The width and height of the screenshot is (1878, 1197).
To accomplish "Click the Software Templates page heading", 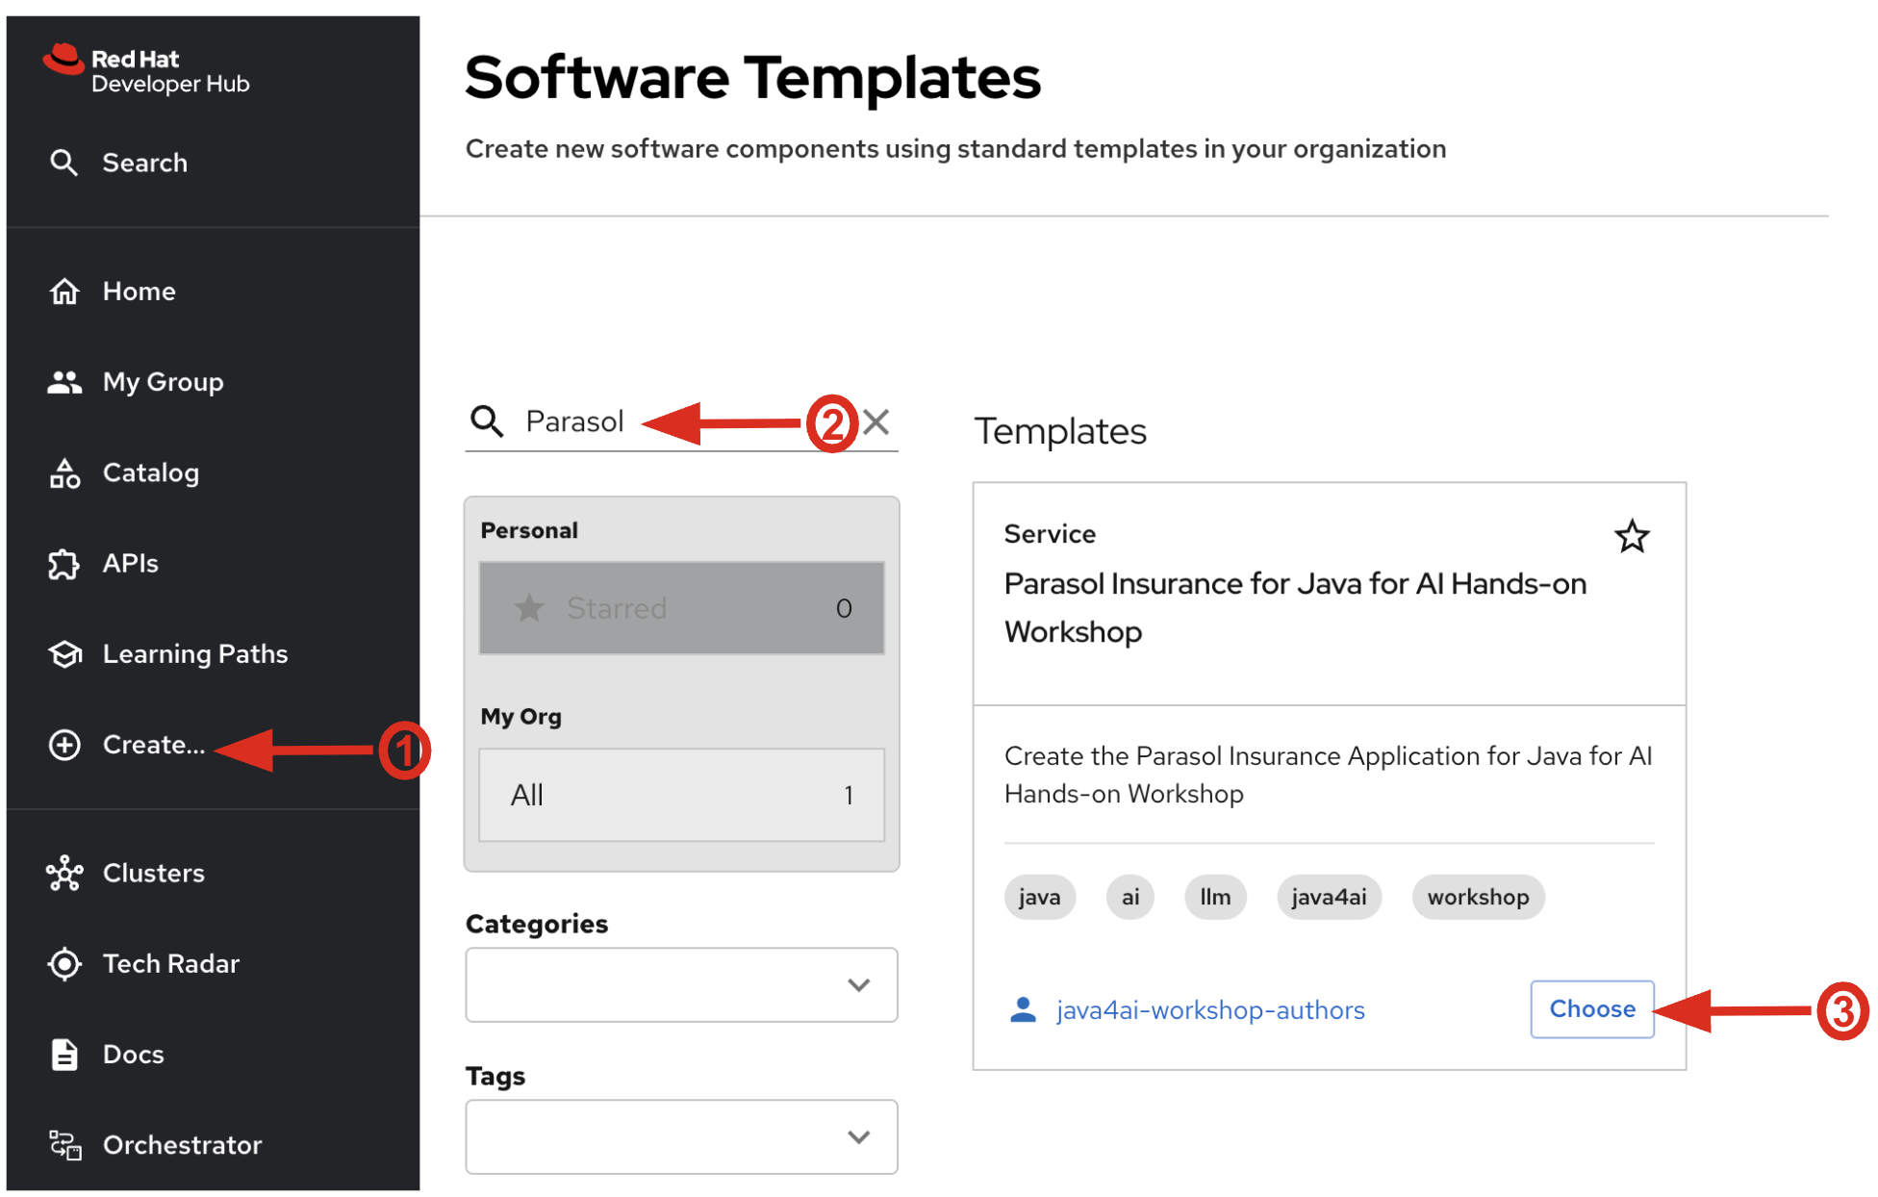I will [752, 77].
